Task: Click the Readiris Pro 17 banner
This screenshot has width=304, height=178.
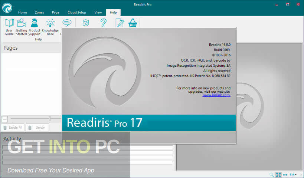Action: [149, 123]
